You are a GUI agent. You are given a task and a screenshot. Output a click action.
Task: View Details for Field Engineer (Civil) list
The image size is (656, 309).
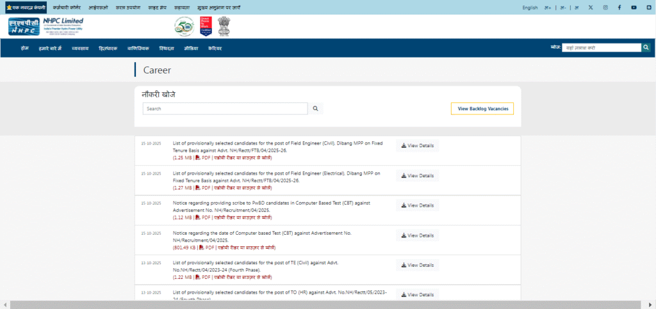coord(417,146)
